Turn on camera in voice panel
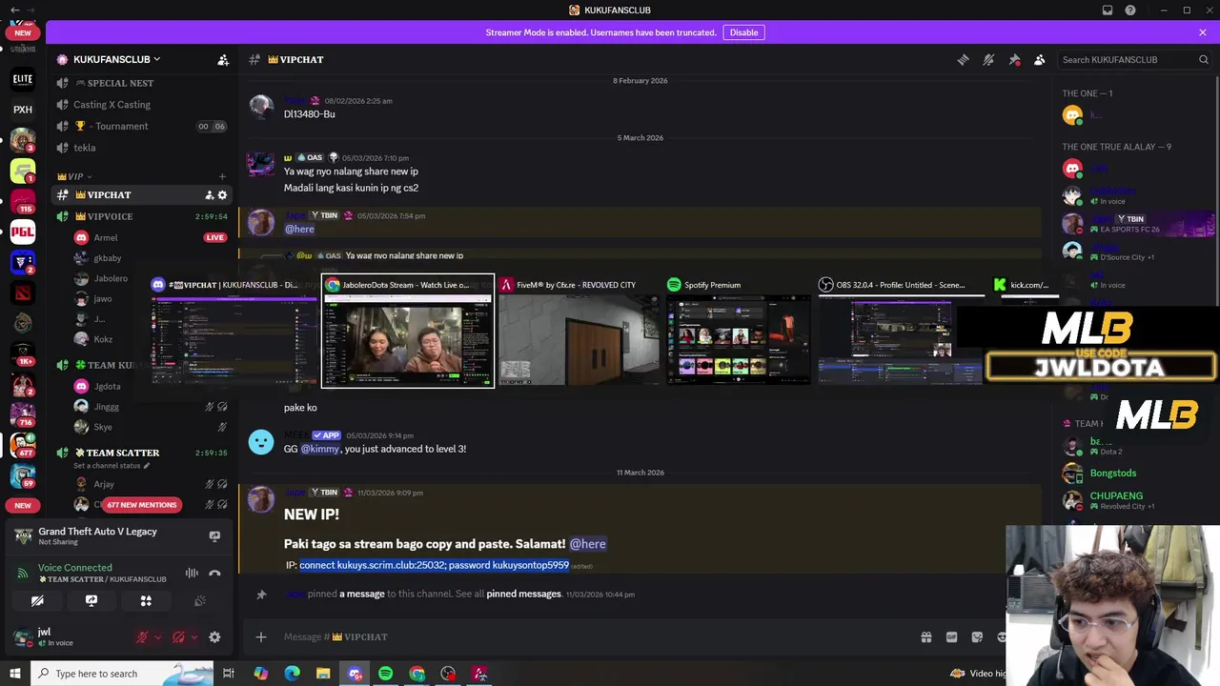1220x686 pixels. click(37, 601)
